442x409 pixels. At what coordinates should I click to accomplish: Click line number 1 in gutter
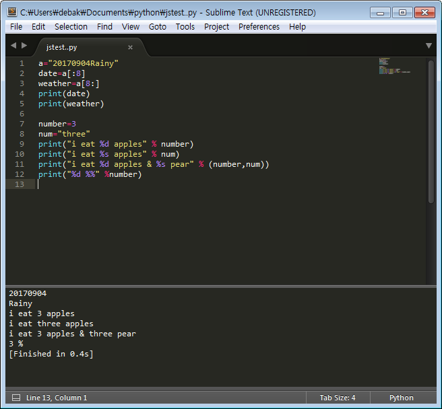pyautogui.click(x=22, y=63)
